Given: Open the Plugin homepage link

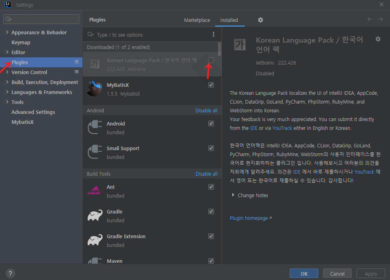Looking at the screenshot, I should [x=251, y=218].
